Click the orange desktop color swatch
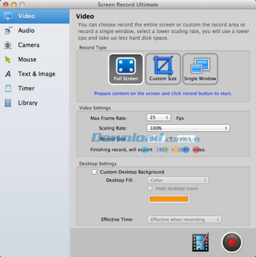Viewport: 256px width, 257px height. [x=169, y=199]
